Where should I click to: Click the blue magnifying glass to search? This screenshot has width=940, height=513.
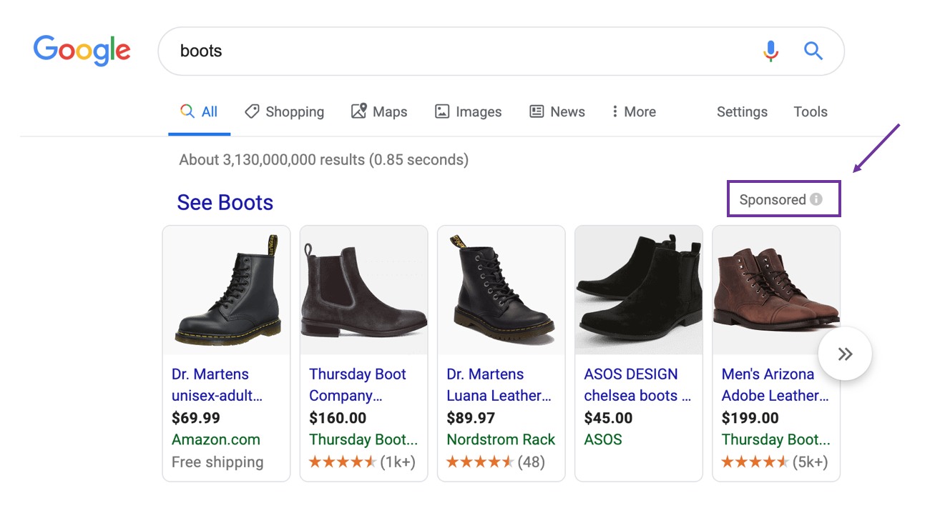pos(813,51)
